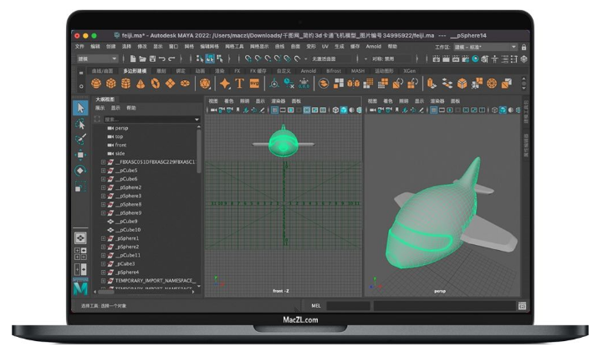Screen dimensions: 608x362
Task: Click the redo arrow icon
Action: [171, 59]
